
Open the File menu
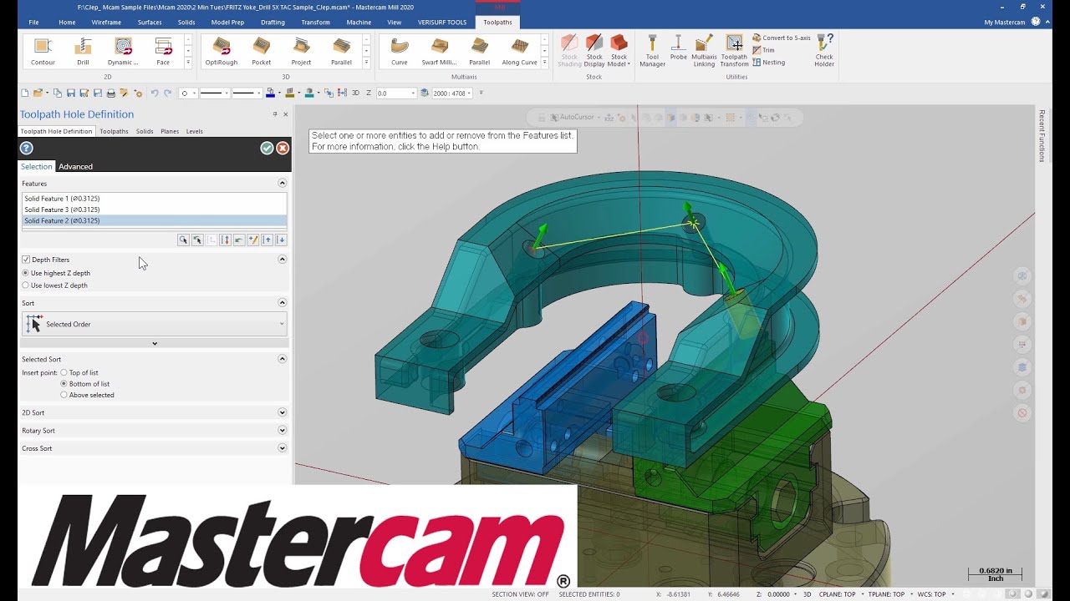(33, 23)
